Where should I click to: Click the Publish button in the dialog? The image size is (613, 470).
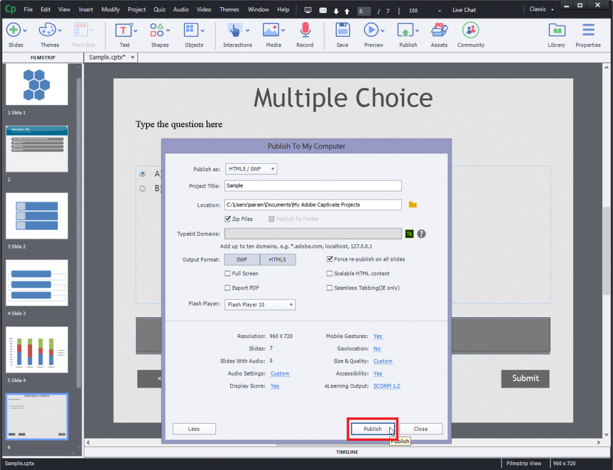[x=372, y=428]
